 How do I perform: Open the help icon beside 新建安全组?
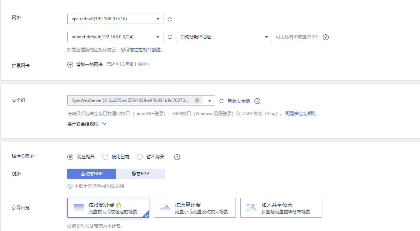257,101
